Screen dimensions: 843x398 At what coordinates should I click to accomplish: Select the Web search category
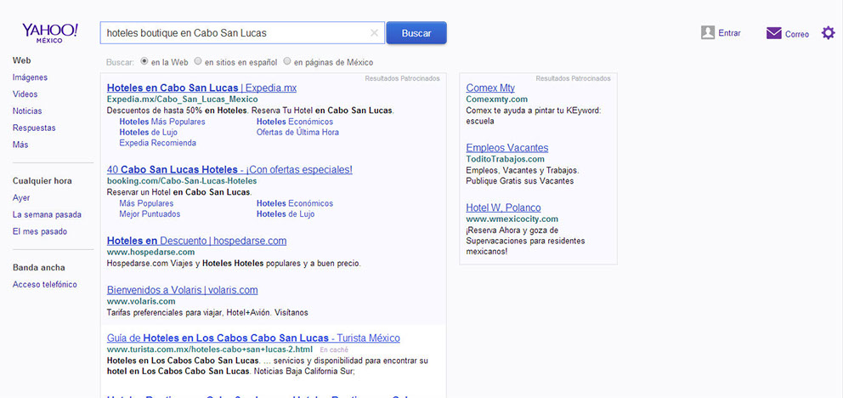click(x=21, y=60)
